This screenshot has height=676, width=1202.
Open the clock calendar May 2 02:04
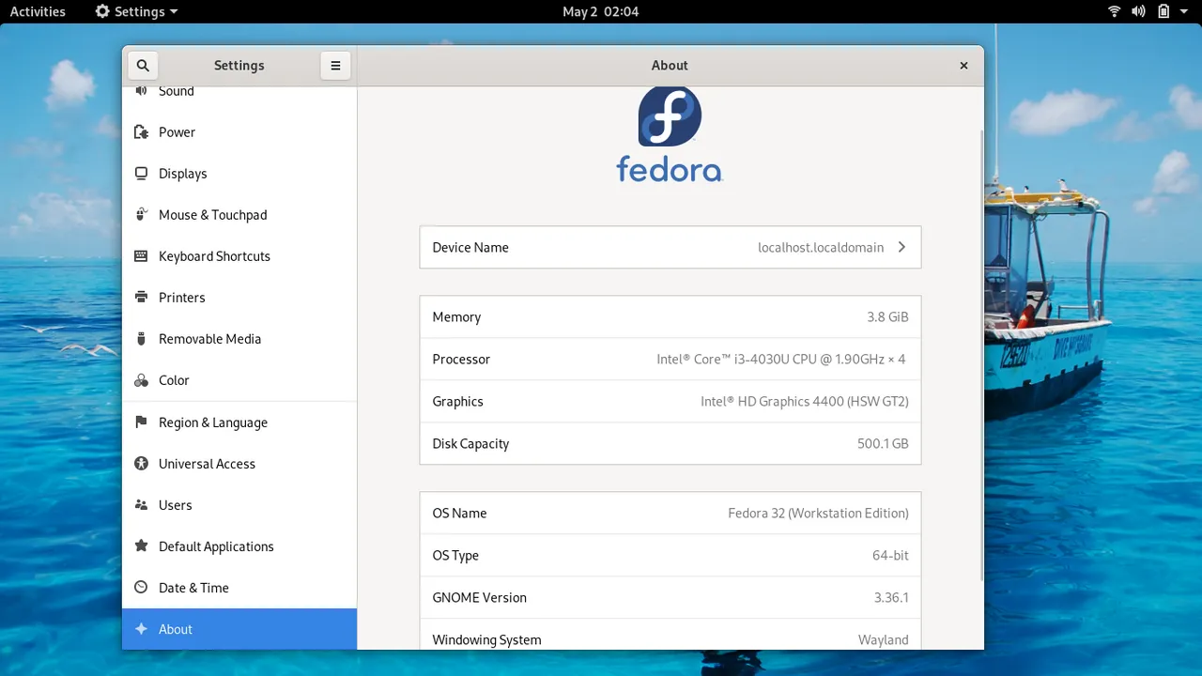pos(600,11)
